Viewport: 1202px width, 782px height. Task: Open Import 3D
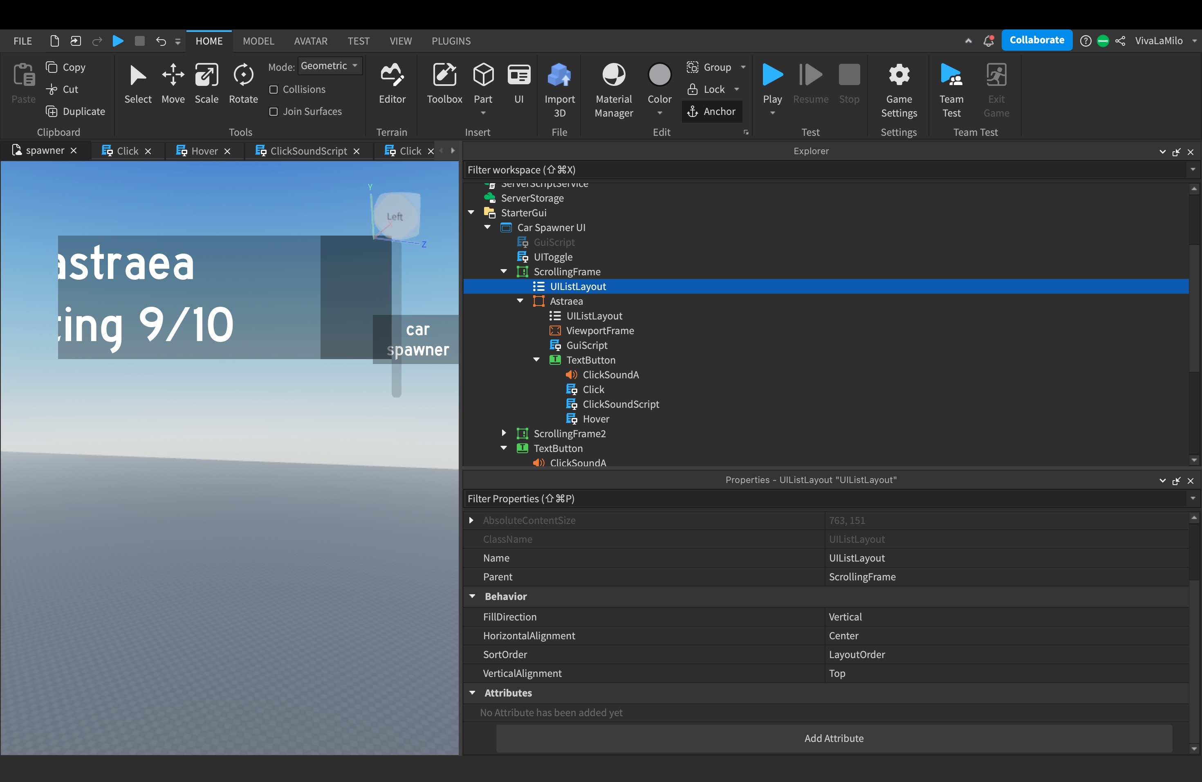click(560, 88)
